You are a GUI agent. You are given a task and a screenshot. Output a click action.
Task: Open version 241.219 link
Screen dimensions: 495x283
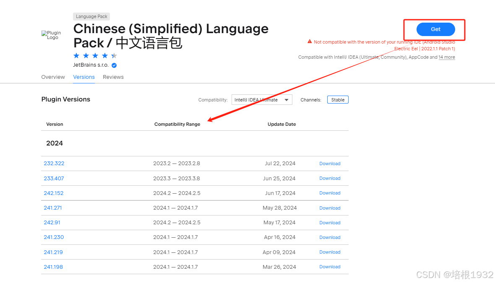53,252
